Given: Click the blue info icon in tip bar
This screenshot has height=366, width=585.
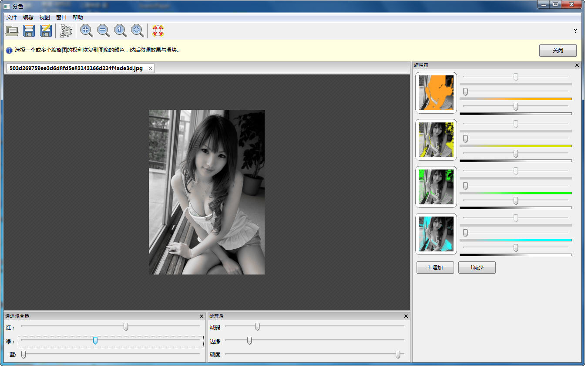Looking at the screenshot, I should pos(9,50).
